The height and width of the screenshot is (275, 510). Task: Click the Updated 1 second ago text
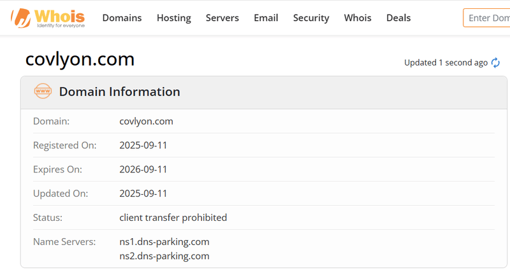[446, 62]
